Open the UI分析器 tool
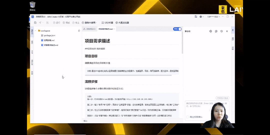 tap(107, 23)
